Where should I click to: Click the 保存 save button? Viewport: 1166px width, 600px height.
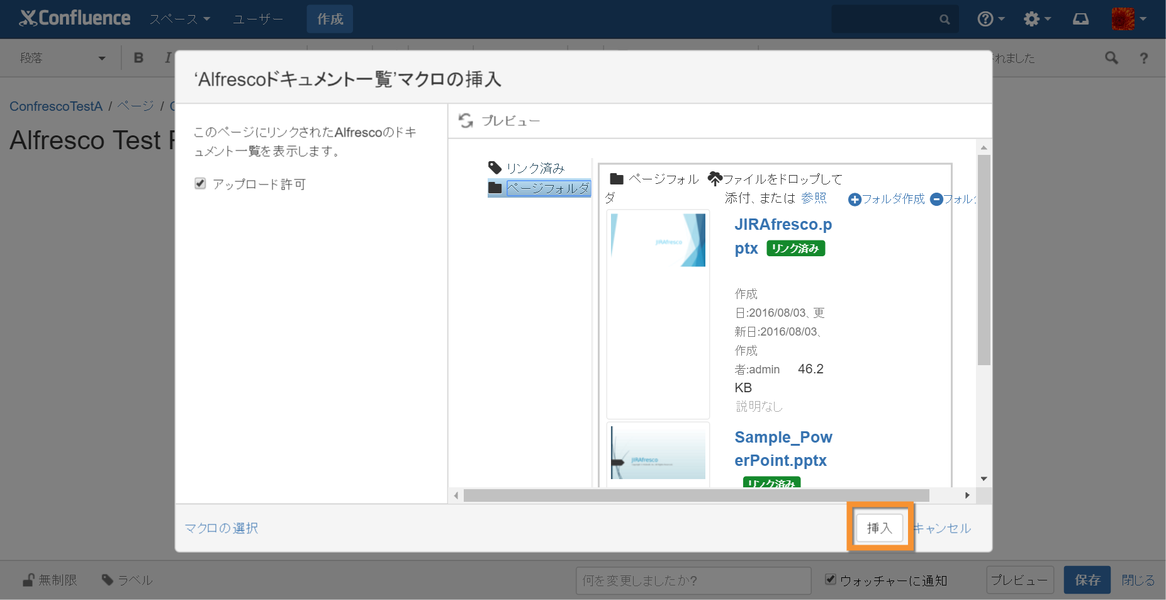pyautogui.click(x=1087, y=580)
